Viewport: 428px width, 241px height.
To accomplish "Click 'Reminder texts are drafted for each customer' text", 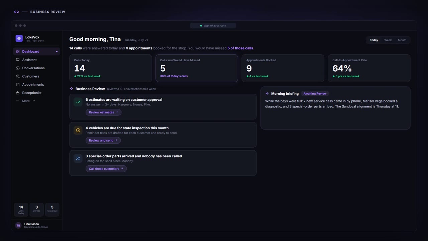I will pyautogui.click(x=131, y=133).
